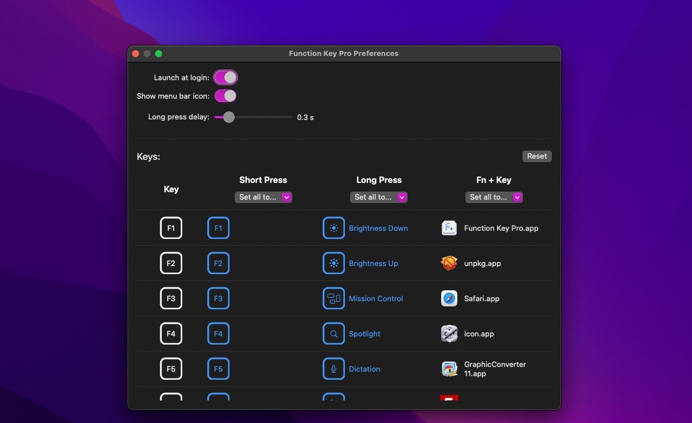Click the Dictation action label
The height and width of the screenshot is (423, 692).
click(x=364, y=369)
